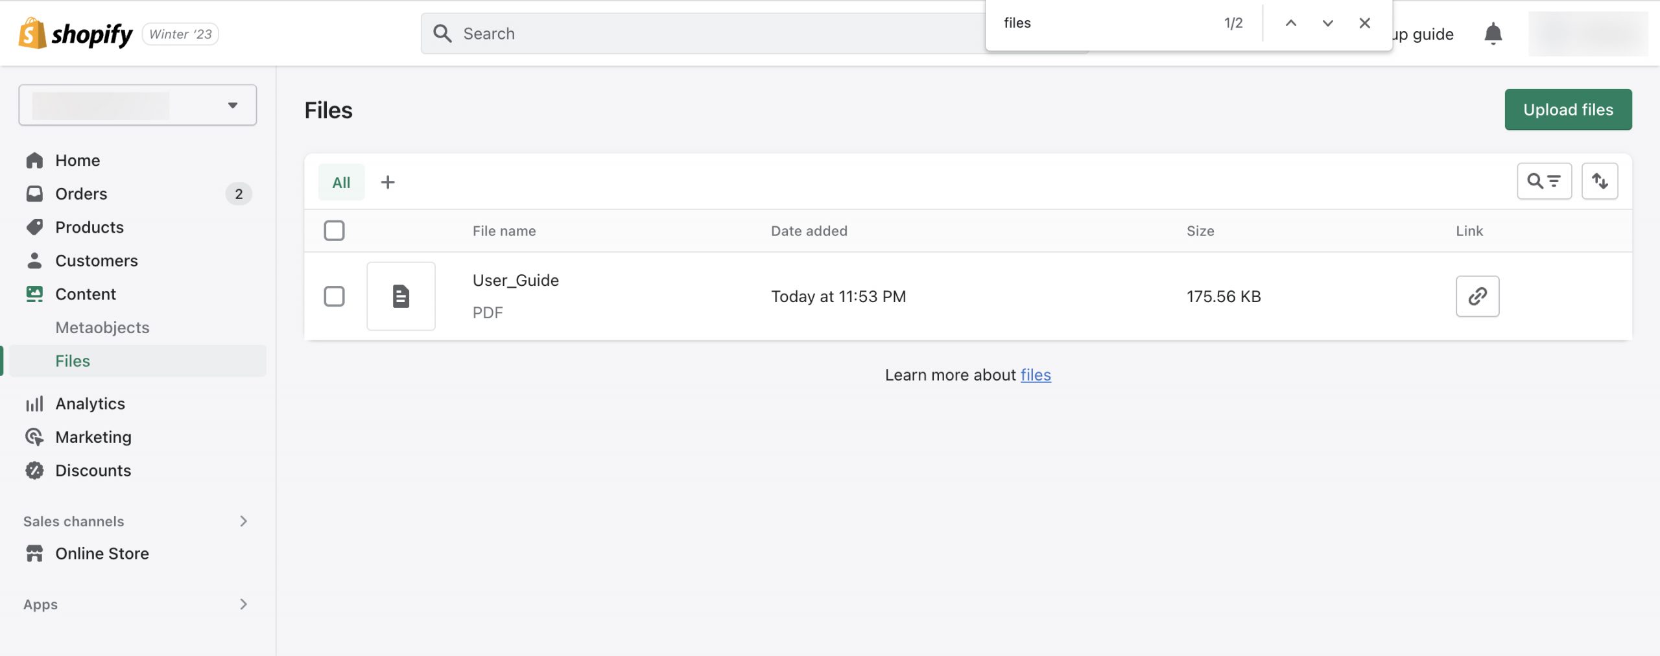Click the Products tag icon
This screenshot has width=1660, height=656.
tap(36, 227)
